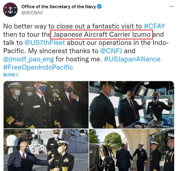Click the white radar dome in bottom-left photo
Image resolution: width=178 pixels, height=171 pixels.
click(12, 141)
